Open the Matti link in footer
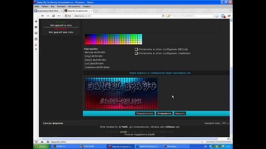 (x=125, y=127)
